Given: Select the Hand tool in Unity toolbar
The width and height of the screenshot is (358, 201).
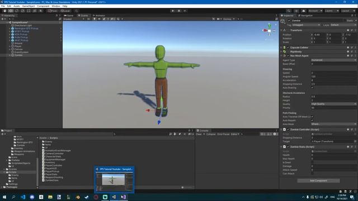Looking at the screenshot, I should [x=4, y=11].
